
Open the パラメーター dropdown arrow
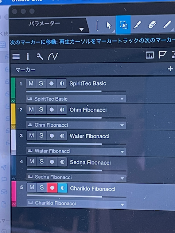point(81,29)
